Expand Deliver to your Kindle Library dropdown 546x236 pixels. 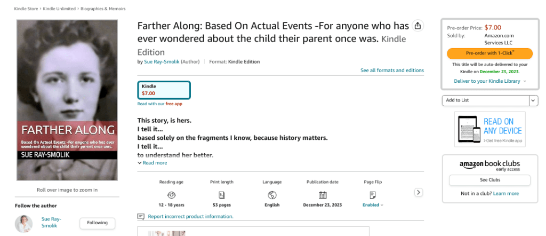pos(490,81)
